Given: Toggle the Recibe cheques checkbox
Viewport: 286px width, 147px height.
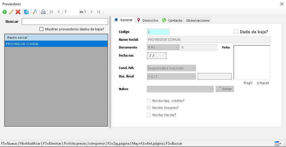Looking at the screenshot, I should 149,108.
